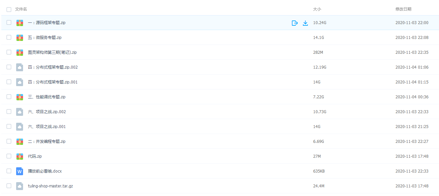Open the file 播放前必看哦.docx

pyautogui.click(x=45, y=171)
